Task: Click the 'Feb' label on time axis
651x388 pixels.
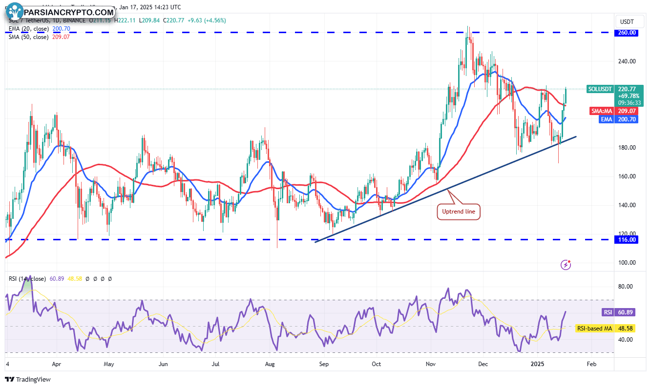Action: (x=591, y=364)
